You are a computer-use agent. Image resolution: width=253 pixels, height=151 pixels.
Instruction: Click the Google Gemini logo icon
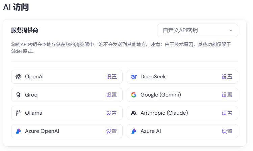coord(134,95)
